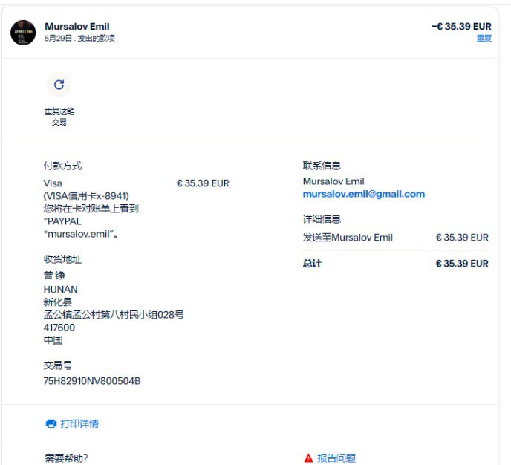Click the 打印详情 link
511x465 pixels.
[x=79, y=423]
